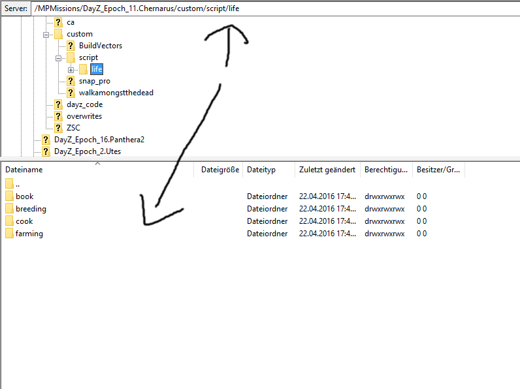The width and height of the screenshot is (520, 389).
Task: Click folder icon of book row
Action: (9, 196)
